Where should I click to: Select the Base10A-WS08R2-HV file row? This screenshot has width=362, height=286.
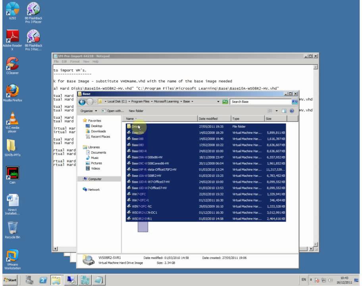coord(206,176)
